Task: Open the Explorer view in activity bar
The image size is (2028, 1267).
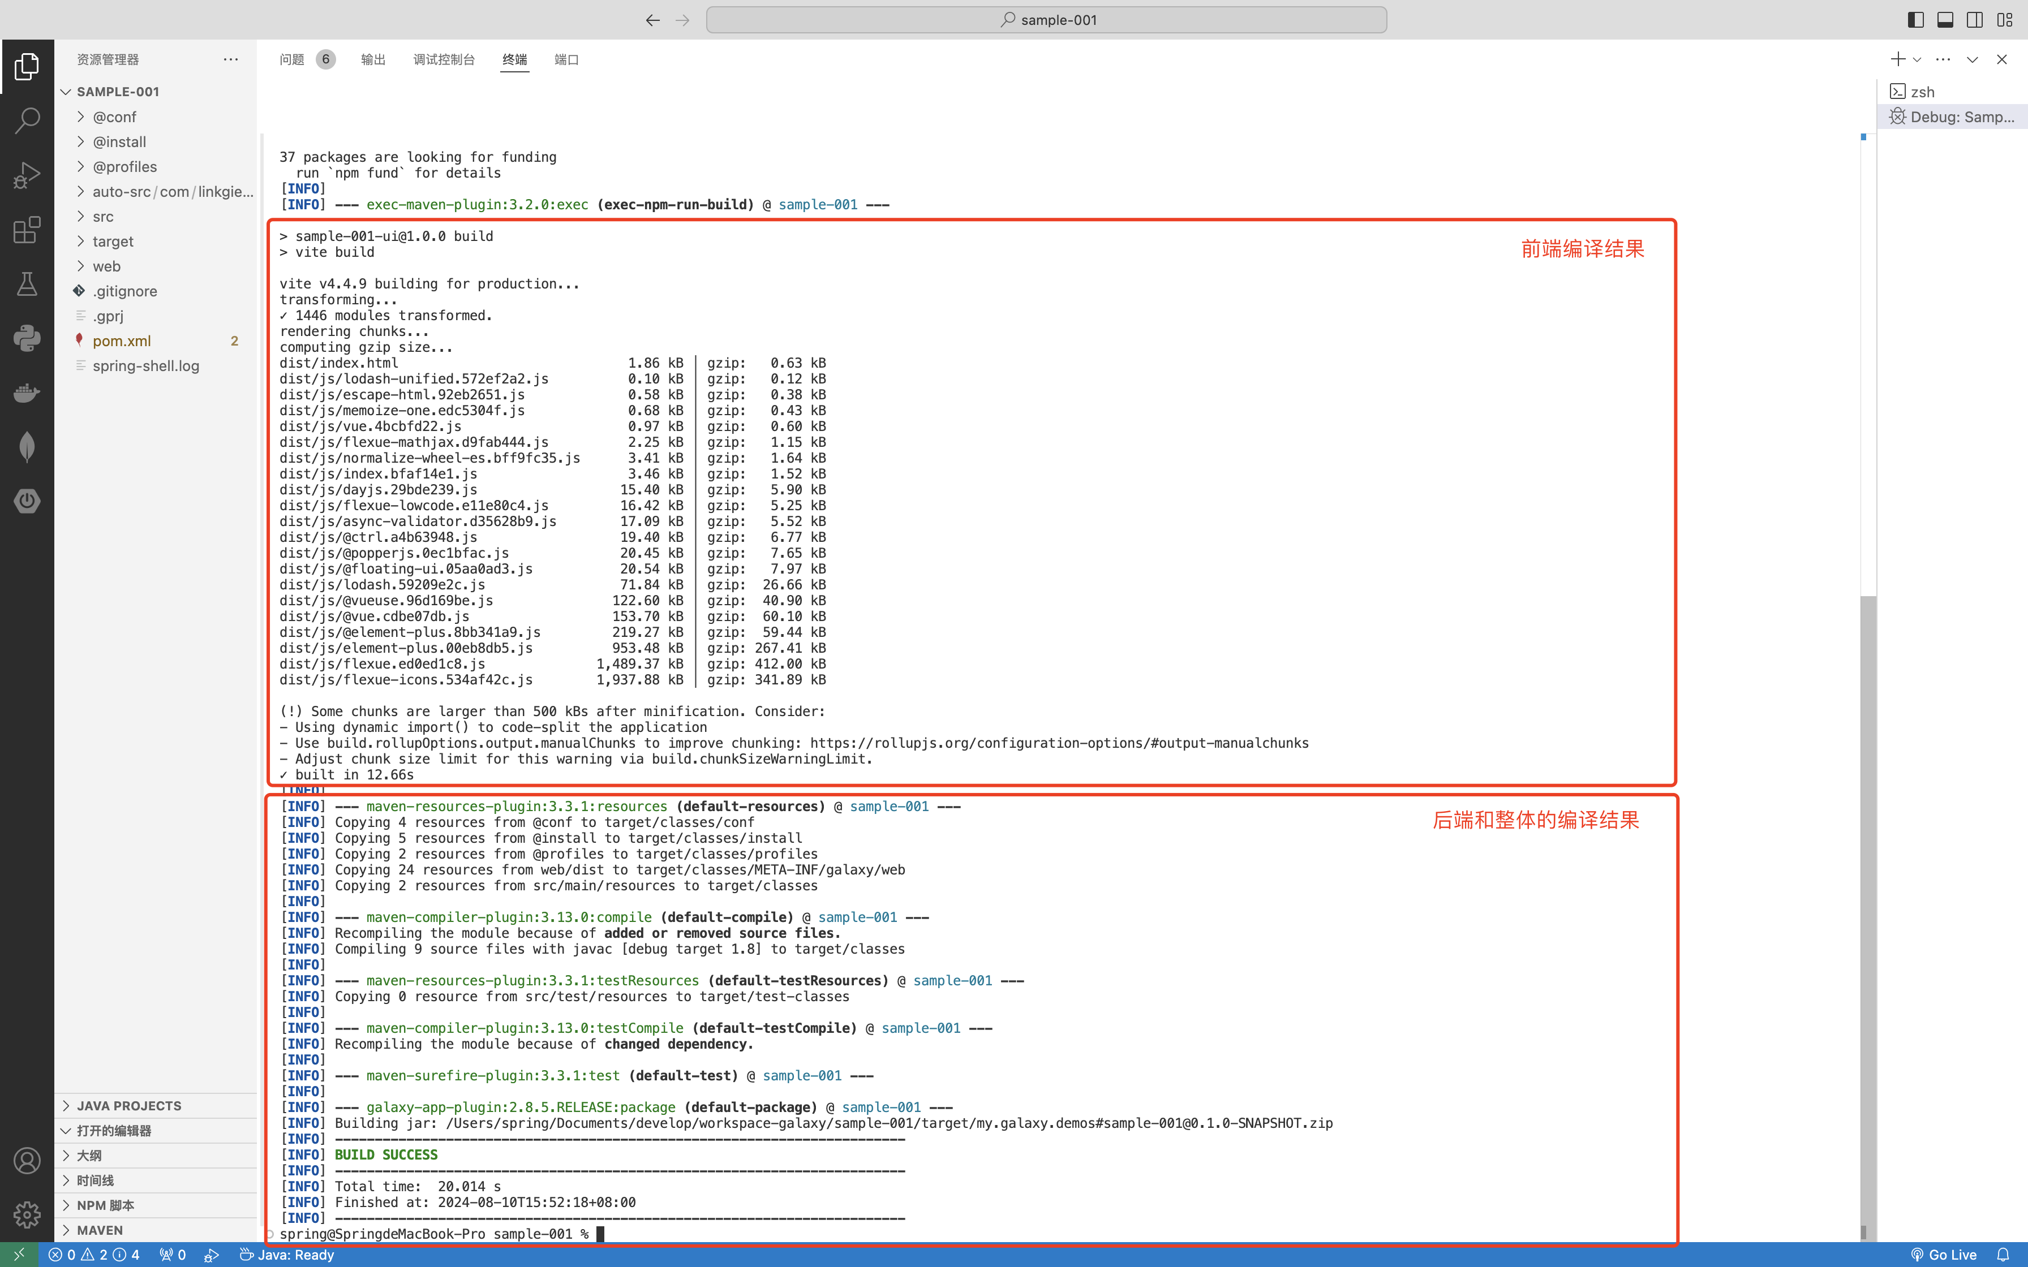Action: pos(27,66)
